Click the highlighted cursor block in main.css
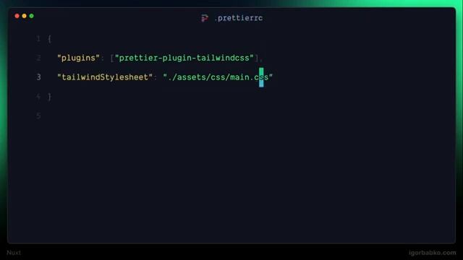 coord(261,77)
